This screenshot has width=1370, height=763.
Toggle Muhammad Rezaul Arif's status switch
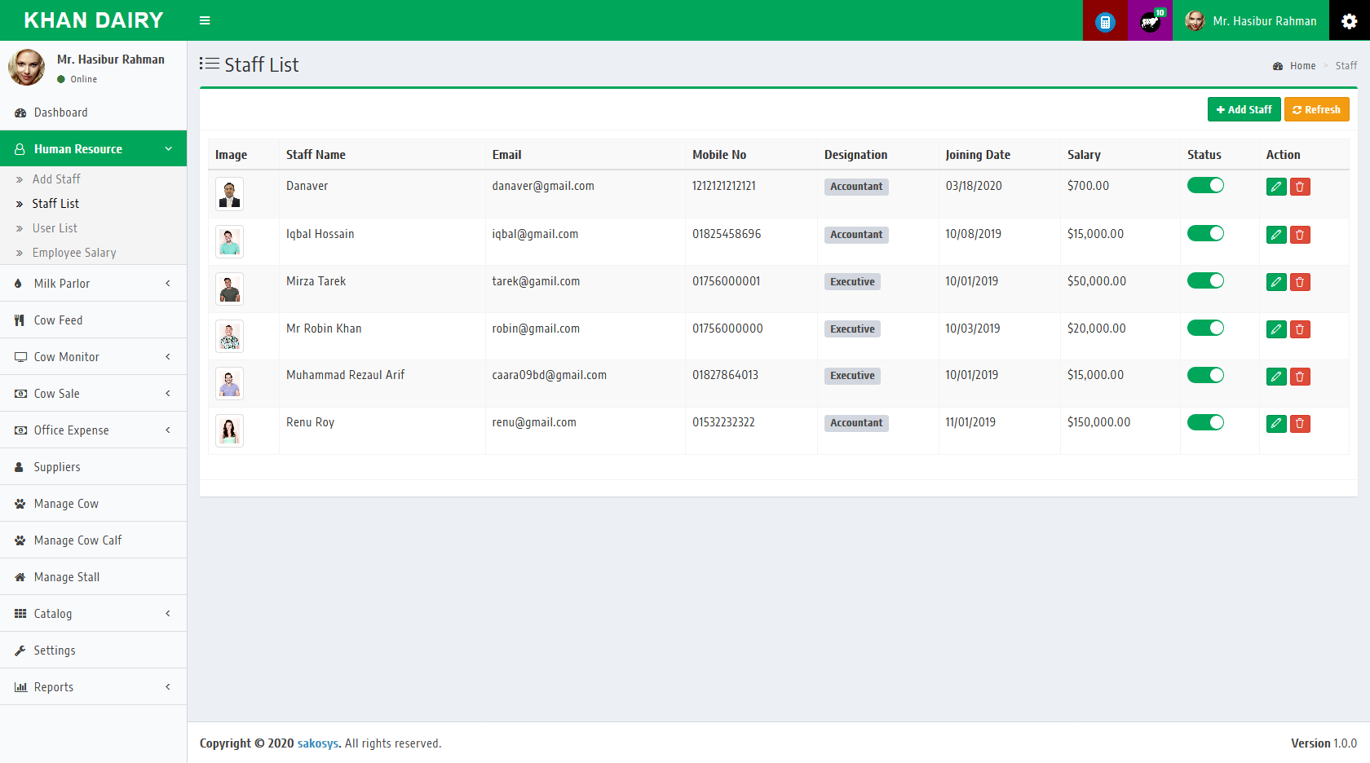tap(1205, 375)
